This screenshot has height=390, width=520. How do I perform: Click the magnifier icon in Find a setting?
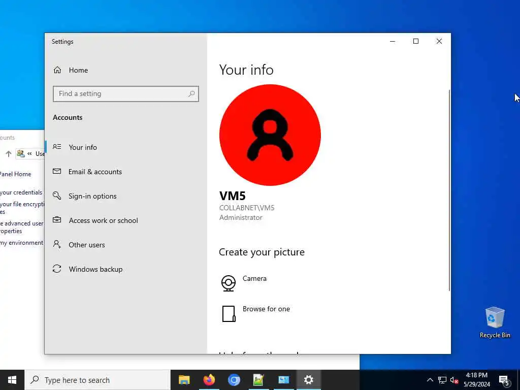191,94
